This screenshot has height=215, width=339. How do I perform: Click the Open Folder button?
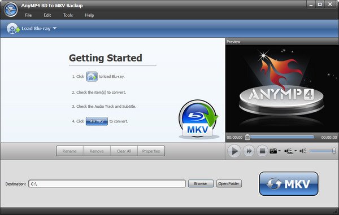tap(229, 184)
